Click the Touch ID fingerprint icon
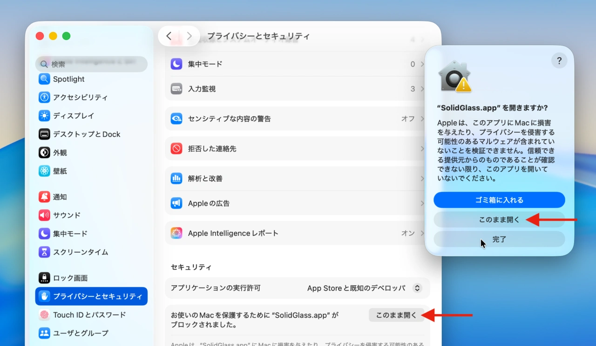Viewport: 596px width, 346px height. click(44, 315)
